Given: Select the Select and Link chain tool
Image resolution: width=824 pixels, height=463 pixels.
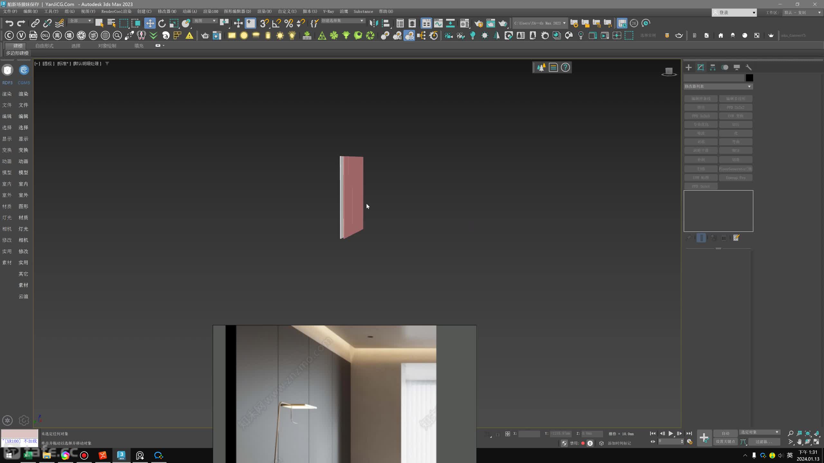Looking at the screenshot, I should 35,23.
